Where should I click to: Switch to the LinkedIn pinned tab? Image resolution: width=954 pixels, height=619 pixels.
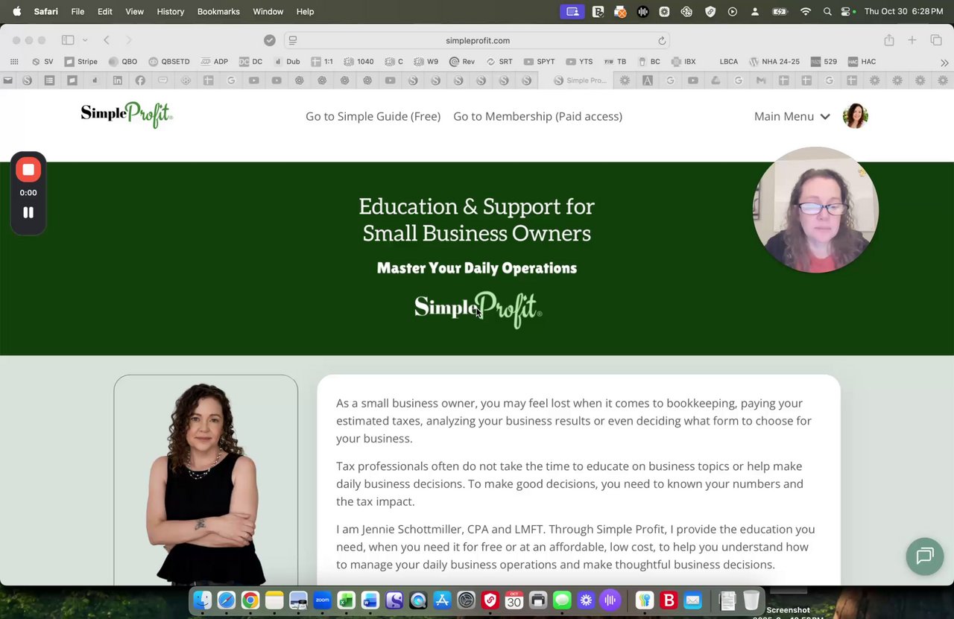(117, 80)
